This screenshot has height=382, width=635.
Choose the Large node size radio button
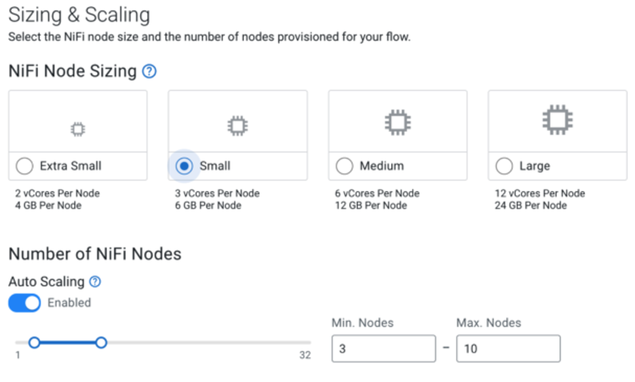[504, 166]
